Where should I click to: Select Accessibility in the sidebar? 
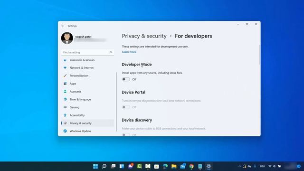[87, 115]
